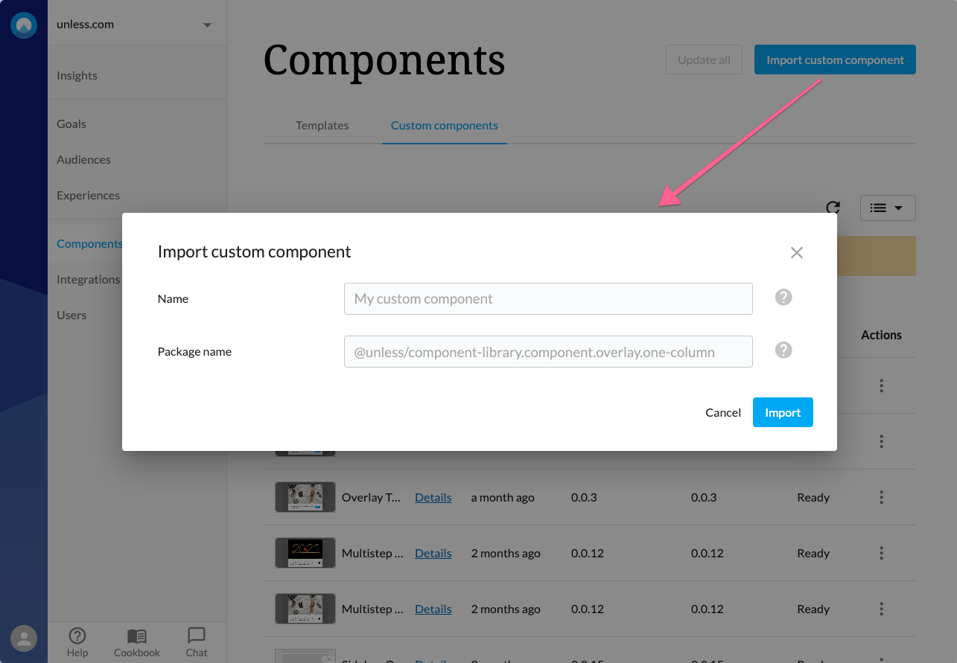
Task: Click first Multistep component thumbnail
Action: (x=305, y=553)
